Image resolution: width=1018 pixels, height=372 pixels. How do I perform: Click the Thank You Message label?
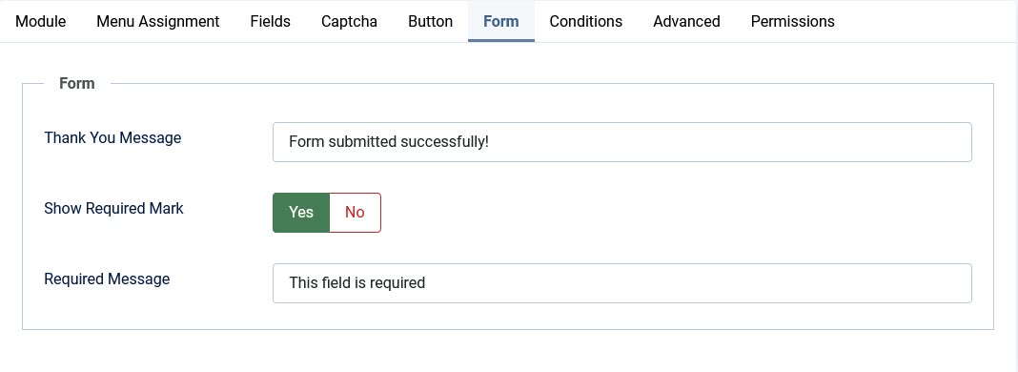112,137
